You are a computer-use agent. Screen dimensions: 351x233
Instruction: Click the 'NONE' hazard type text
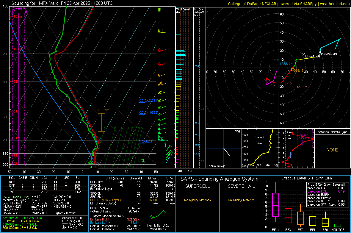333,150
